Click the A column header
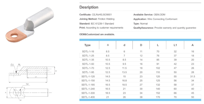Screen dimensions: 204x104 click(x=192, y=45)
